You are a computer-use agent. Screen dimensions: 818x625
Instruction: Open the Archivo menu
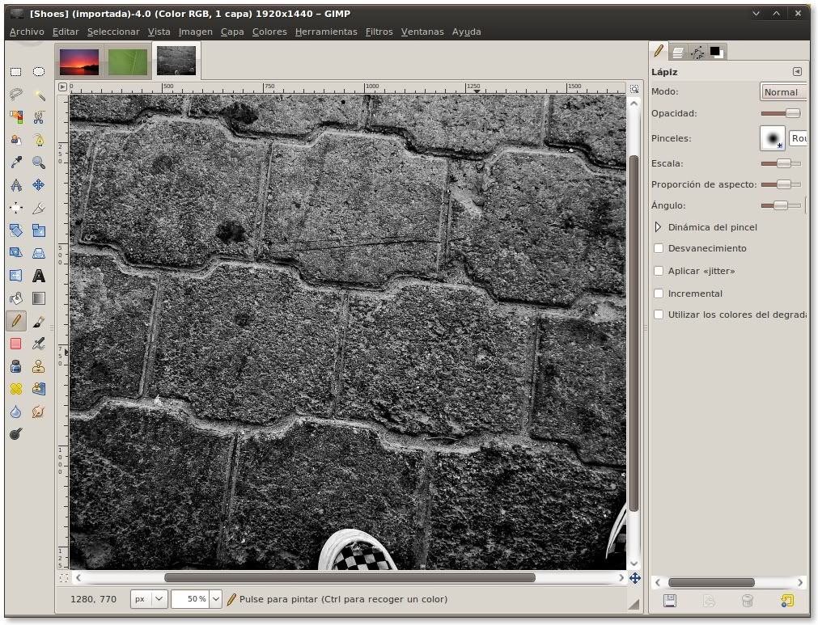(27, 32)
